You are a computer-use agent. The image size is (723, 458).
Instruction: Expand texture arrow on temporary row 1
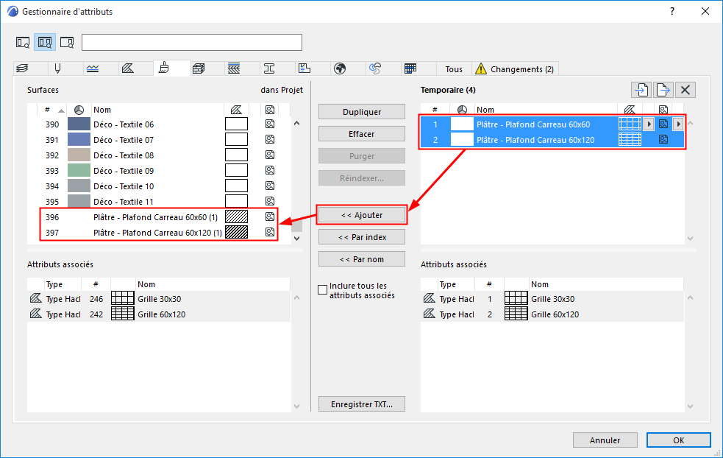(x=678, y=124)
